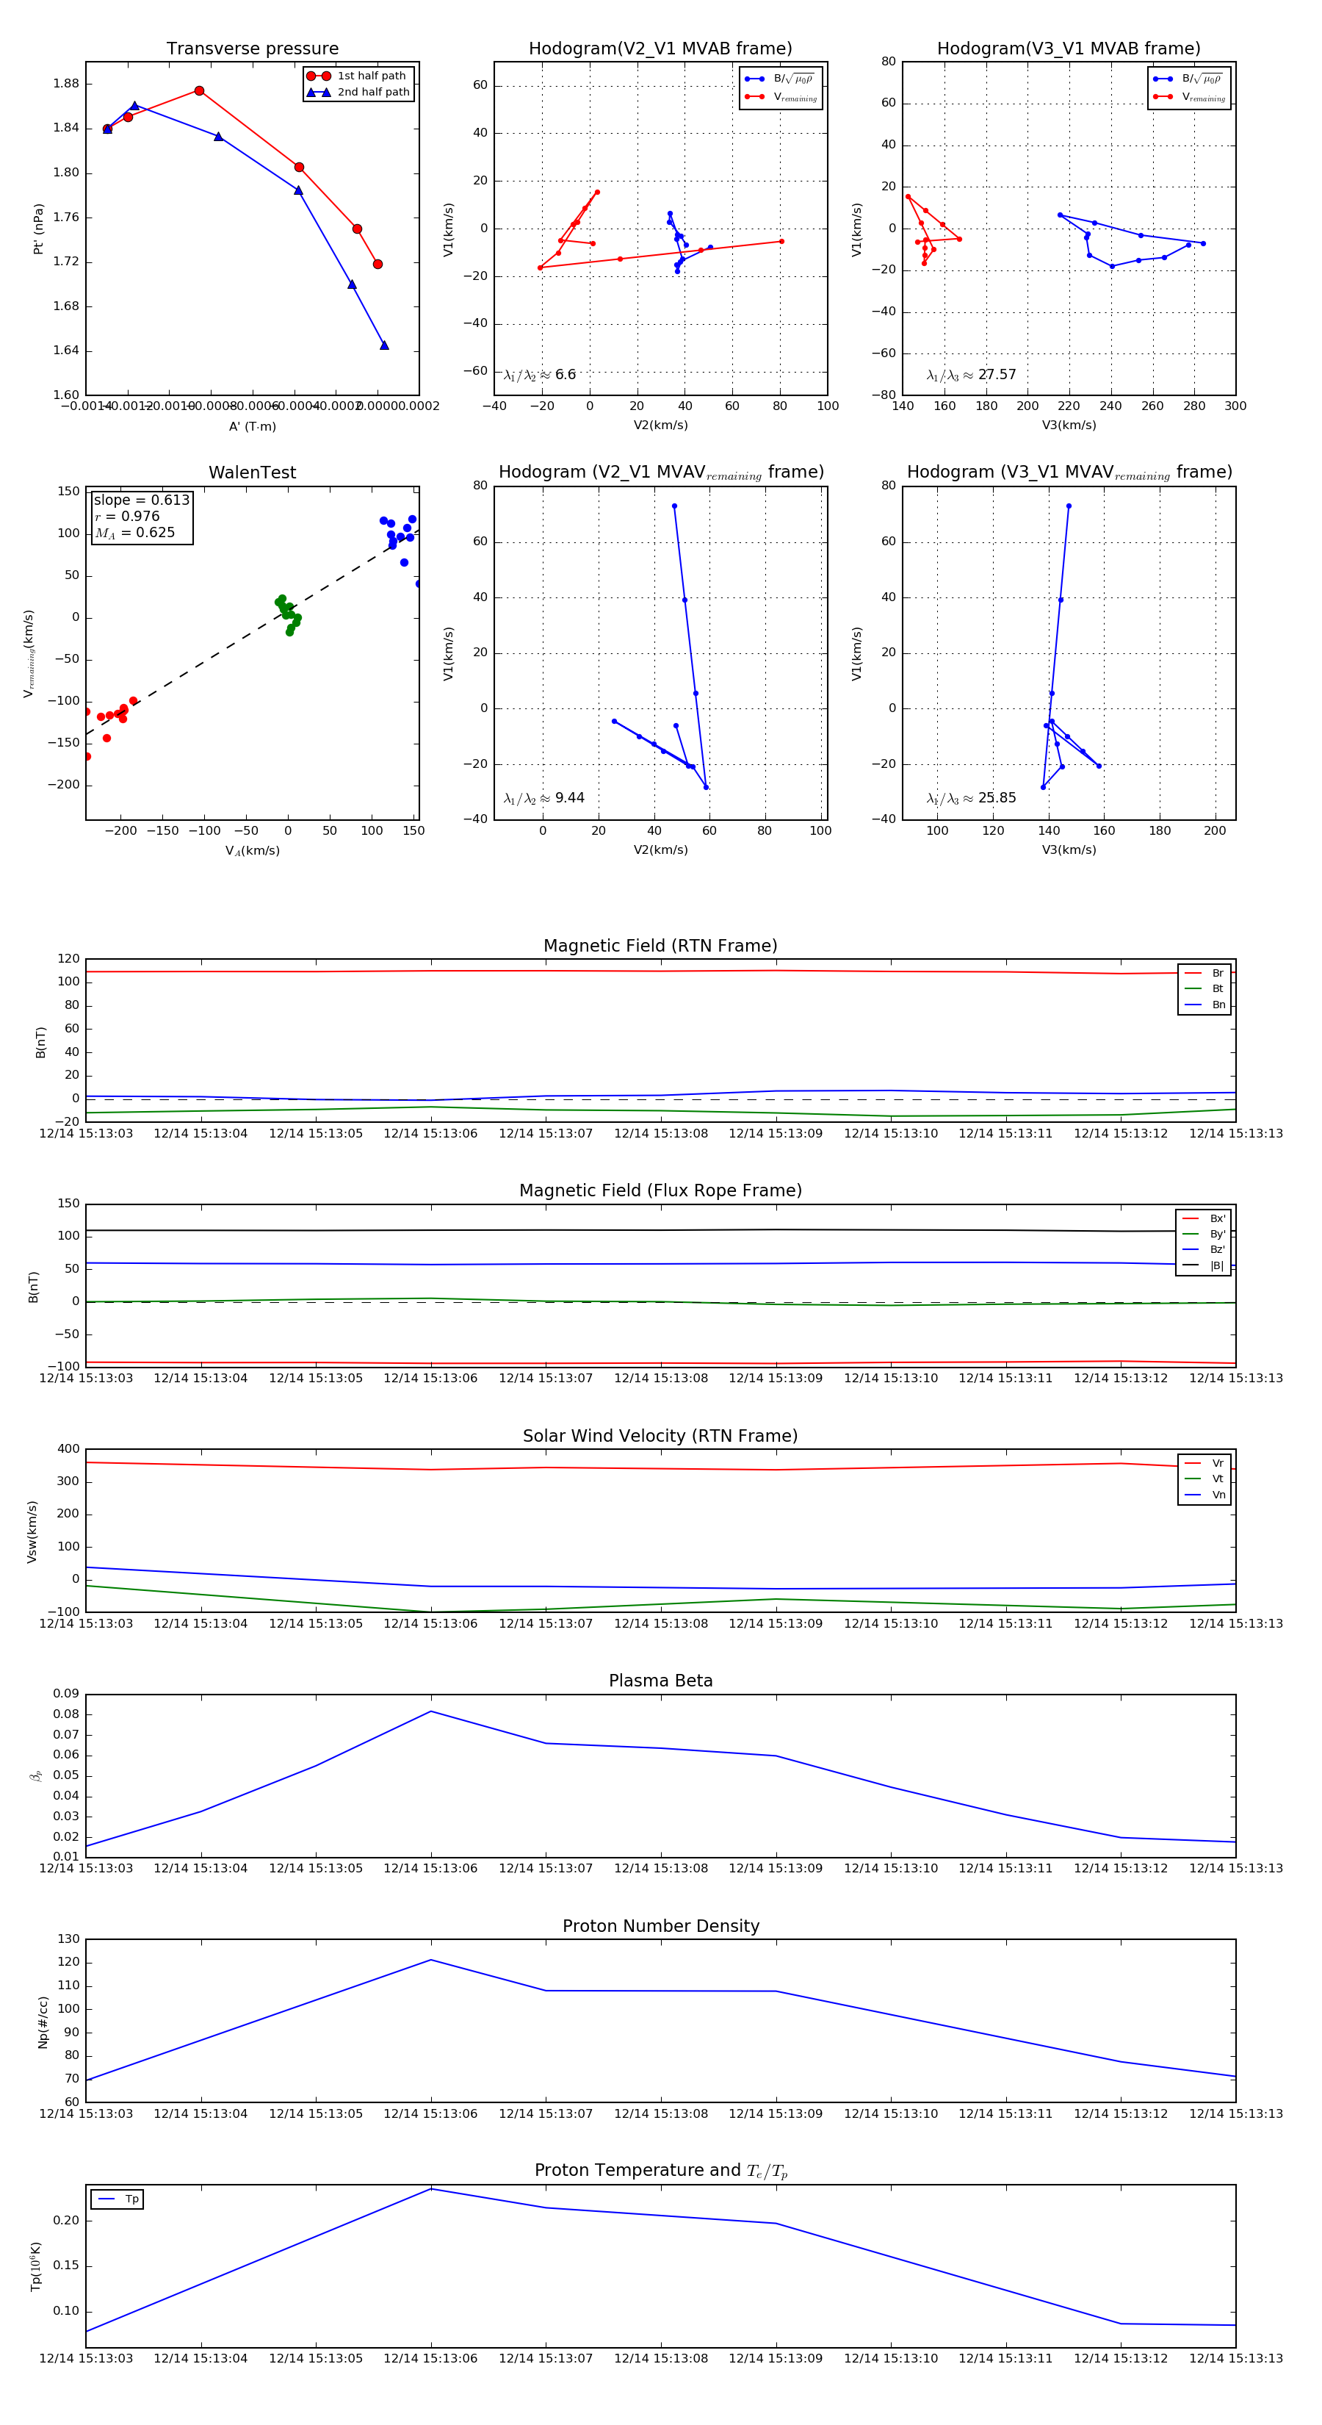The width and height of the screenshot is (1322, 2425).
Task: Select the 'Vn' legend entry
Action: click(x=1204, y=1495)
